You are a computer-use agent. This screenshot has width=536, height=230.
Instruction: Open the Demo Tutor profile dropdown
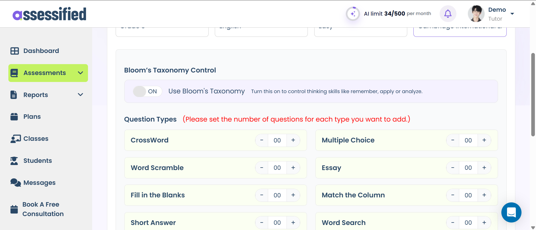point(512,14)
